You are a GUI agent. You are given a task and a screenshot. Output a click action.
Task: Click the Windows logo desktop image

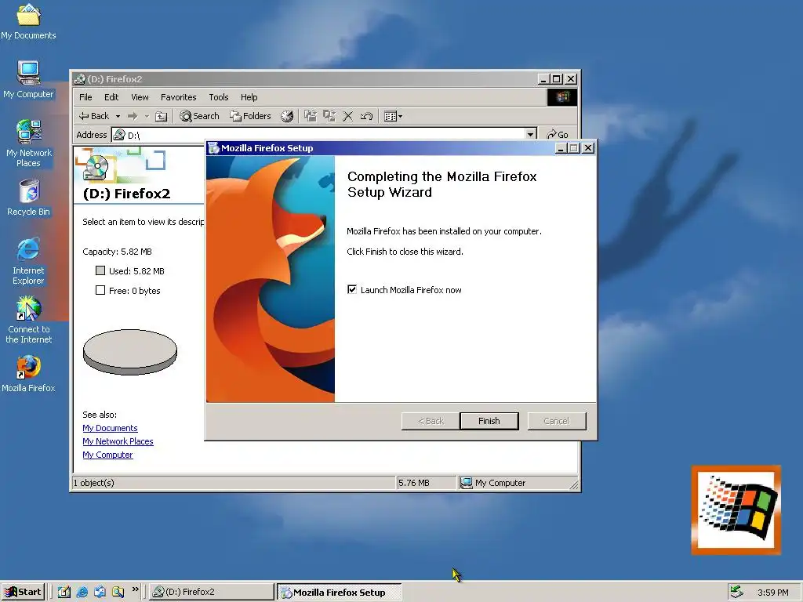(736, 510)
